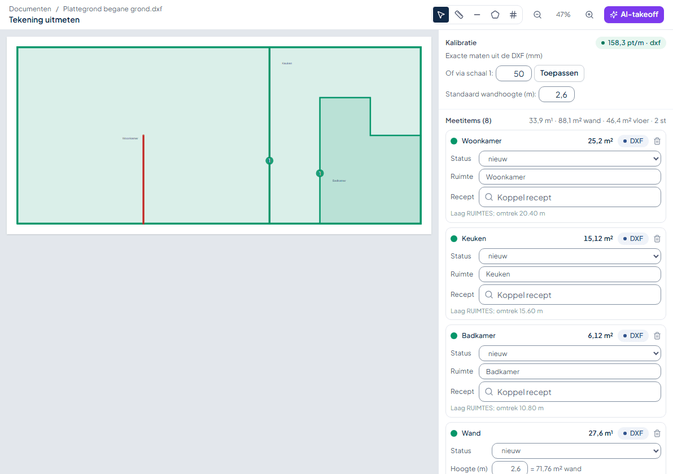Screen dimensions: 673x474
Task: Start the AI-takeoff
Action: tap(634, 15)
